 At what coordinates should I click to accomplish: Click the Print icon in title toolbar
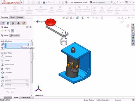[44, 2]
